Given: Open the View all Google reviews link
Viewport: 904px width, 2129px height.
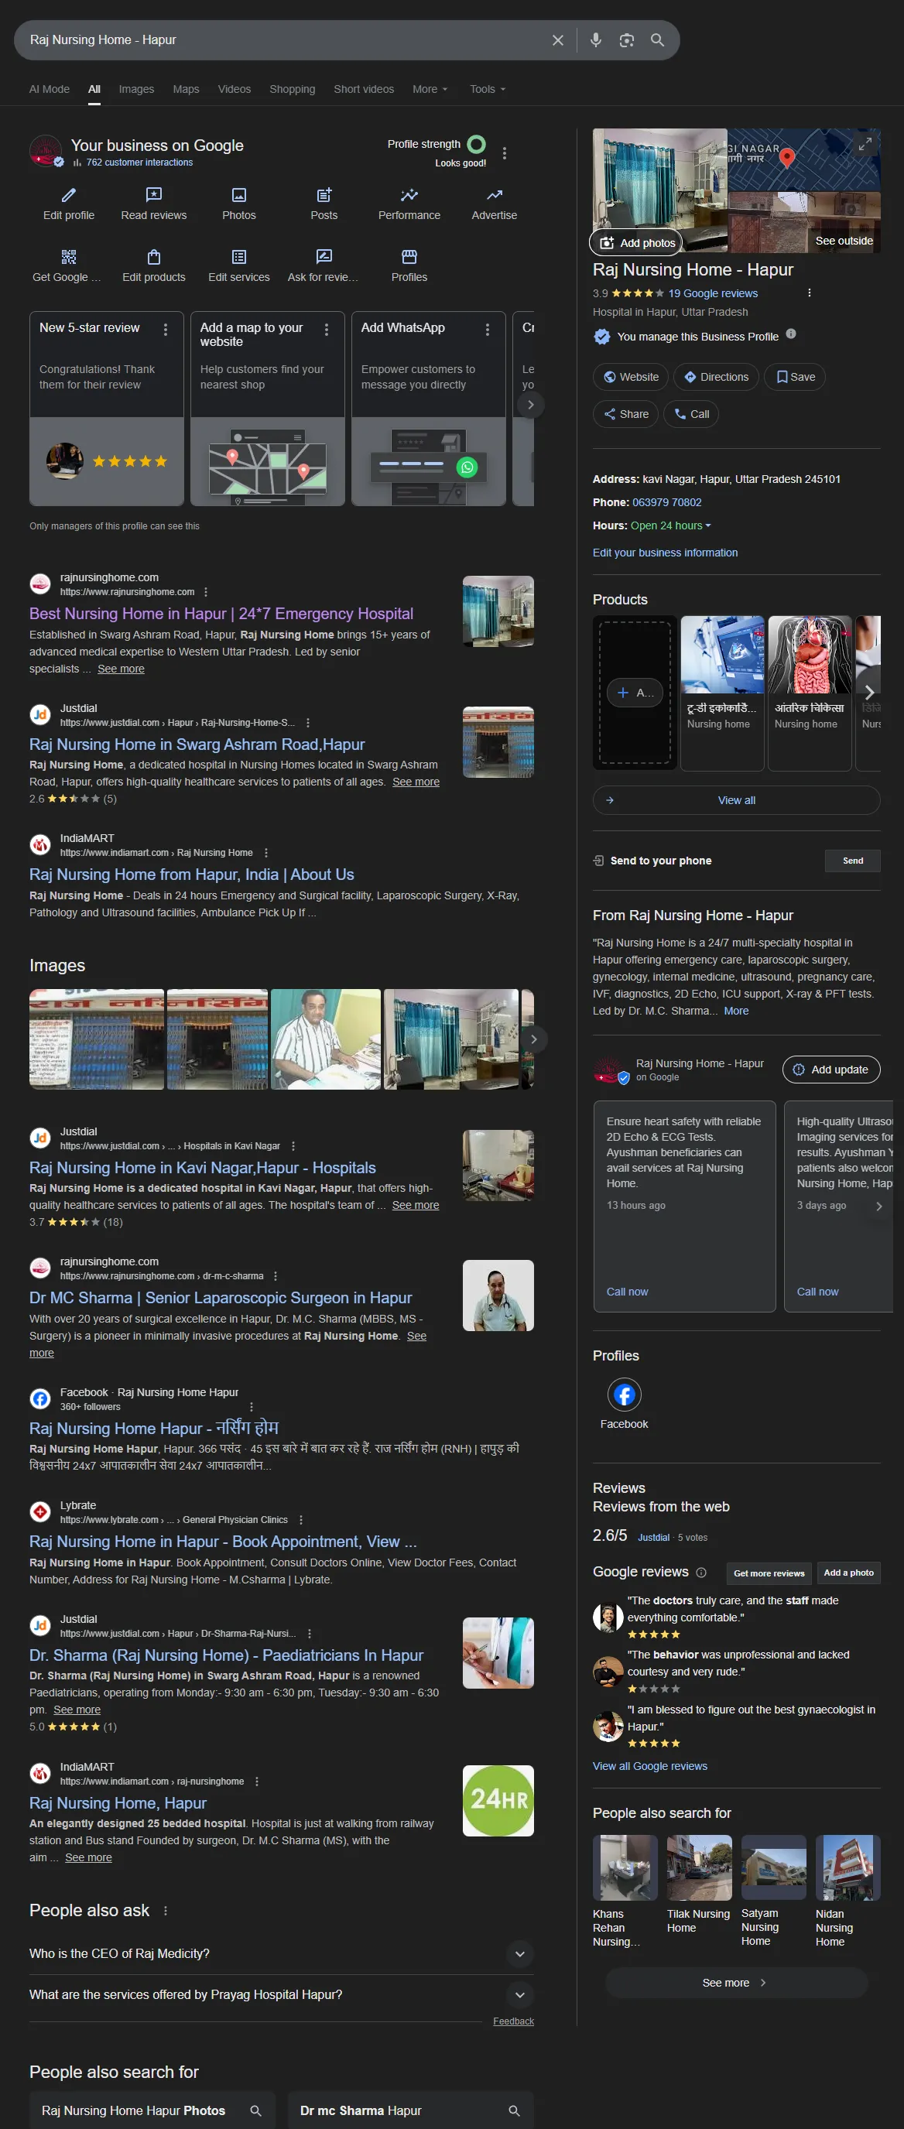Looking at the screenshot, I should click(649, 1766).
